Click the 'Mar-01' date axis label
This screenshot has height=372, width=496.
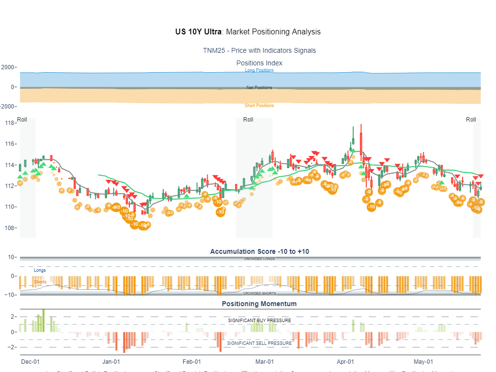coord(265,362)
